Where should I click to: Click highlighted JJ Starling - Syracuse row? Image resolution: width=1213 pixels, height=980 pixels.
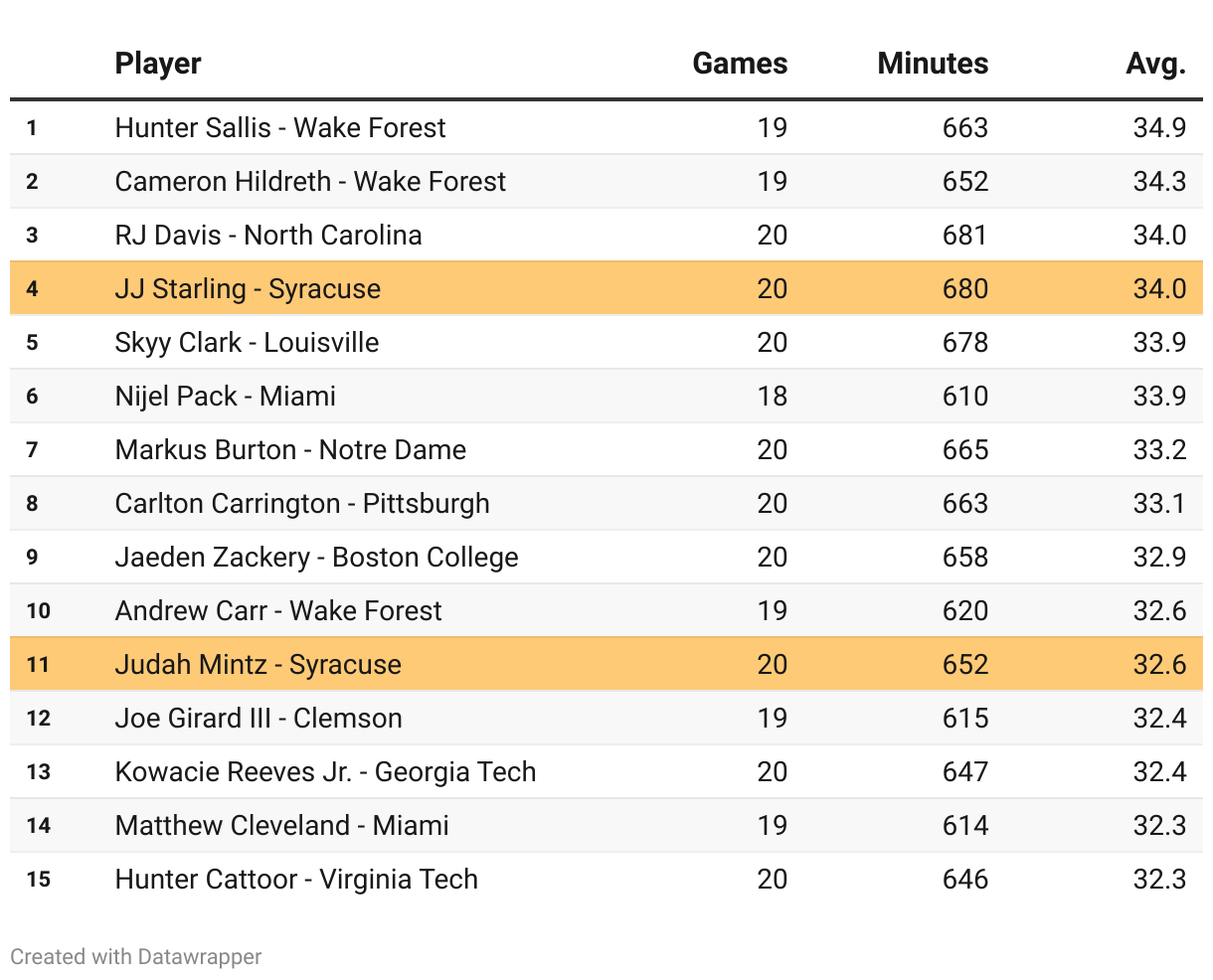click(x=248, y=289)
